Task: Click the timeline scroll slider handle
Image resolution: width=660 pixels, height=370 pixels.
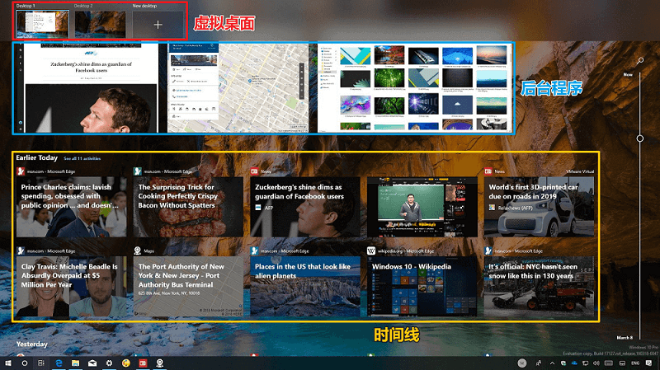Action: coord(639,138)
